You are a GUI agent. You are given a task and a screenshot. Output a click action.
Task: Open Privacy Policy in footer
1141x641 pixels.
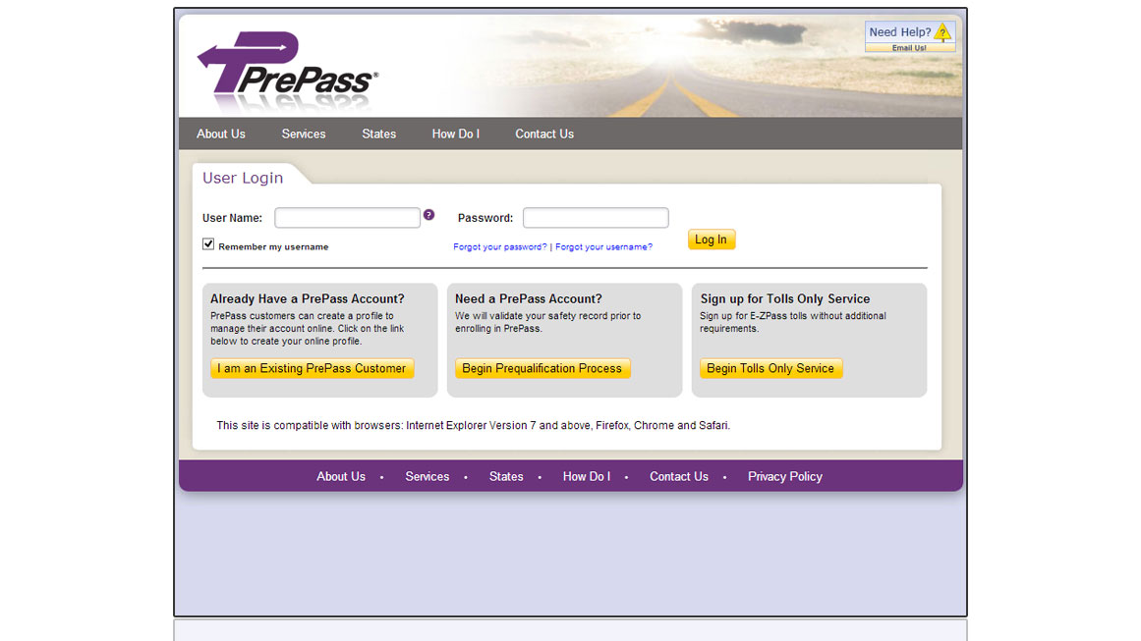click(x=784, y=477)
